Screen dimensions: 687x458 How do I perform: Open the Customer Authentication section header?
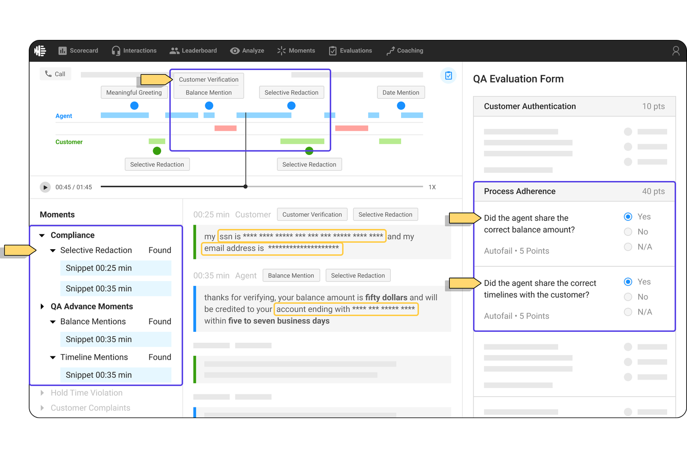[x=574, y=106]
